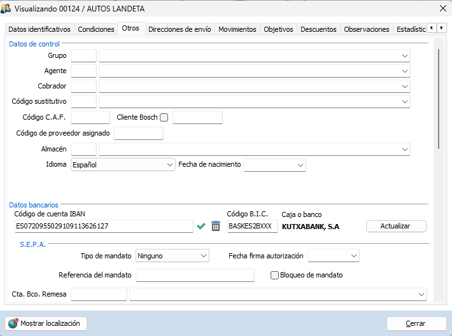The width and height of the screenshot is (452, 336).
Task: Expand the Almacén dropdown list
Action: click(x=404, y=149)
